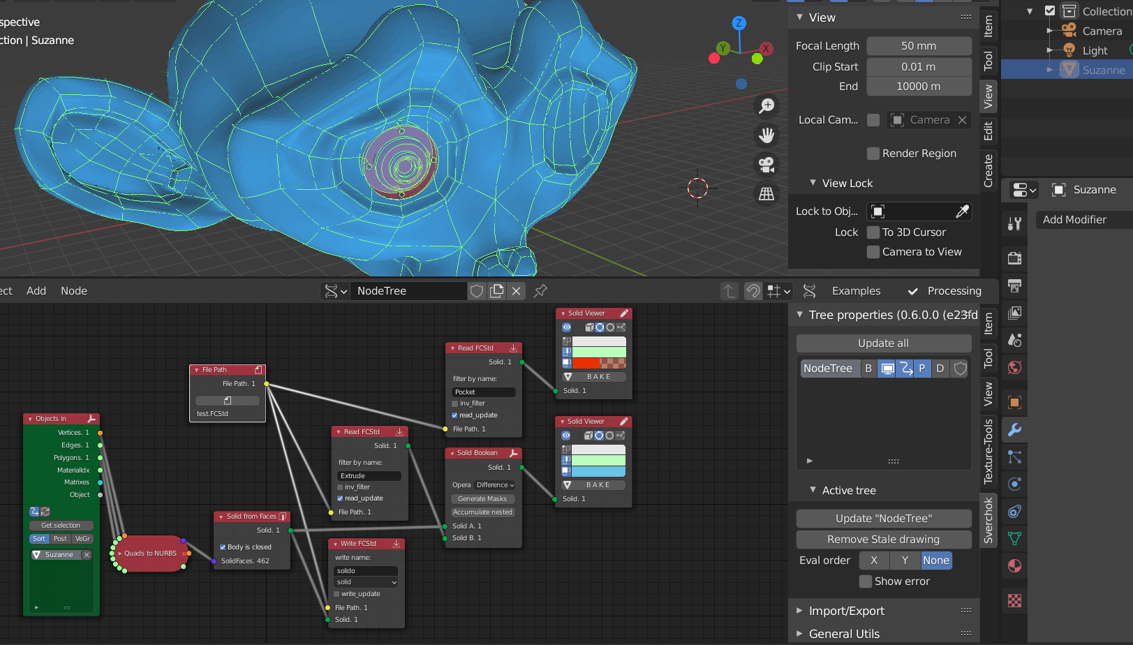Open the Render properties tab icon
The width and height of the screenshot is (1133, 645).
pos(1014,258)
